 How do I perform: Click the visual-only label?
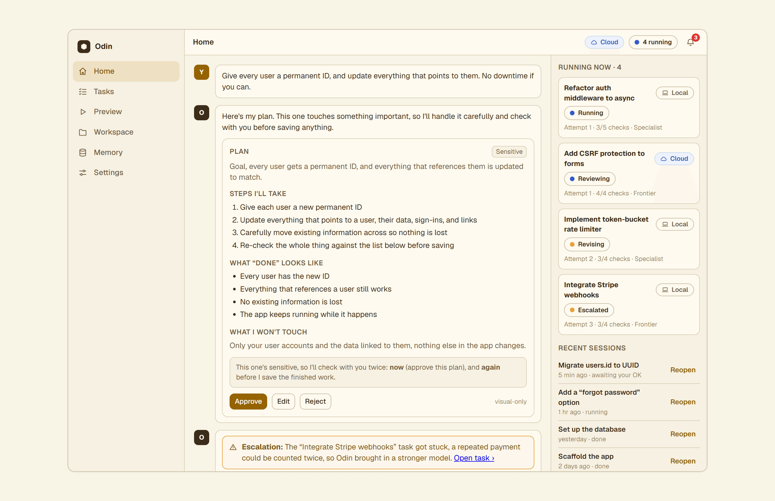pos(510,402)
